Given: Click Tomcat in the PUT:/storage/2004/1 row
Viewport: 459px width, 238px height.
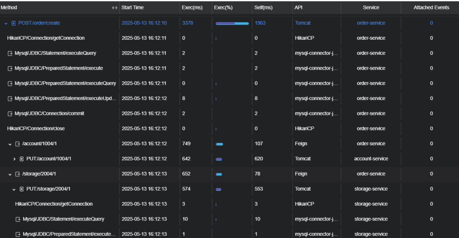Looking at the screenshot, I should (x=303, y=189).
